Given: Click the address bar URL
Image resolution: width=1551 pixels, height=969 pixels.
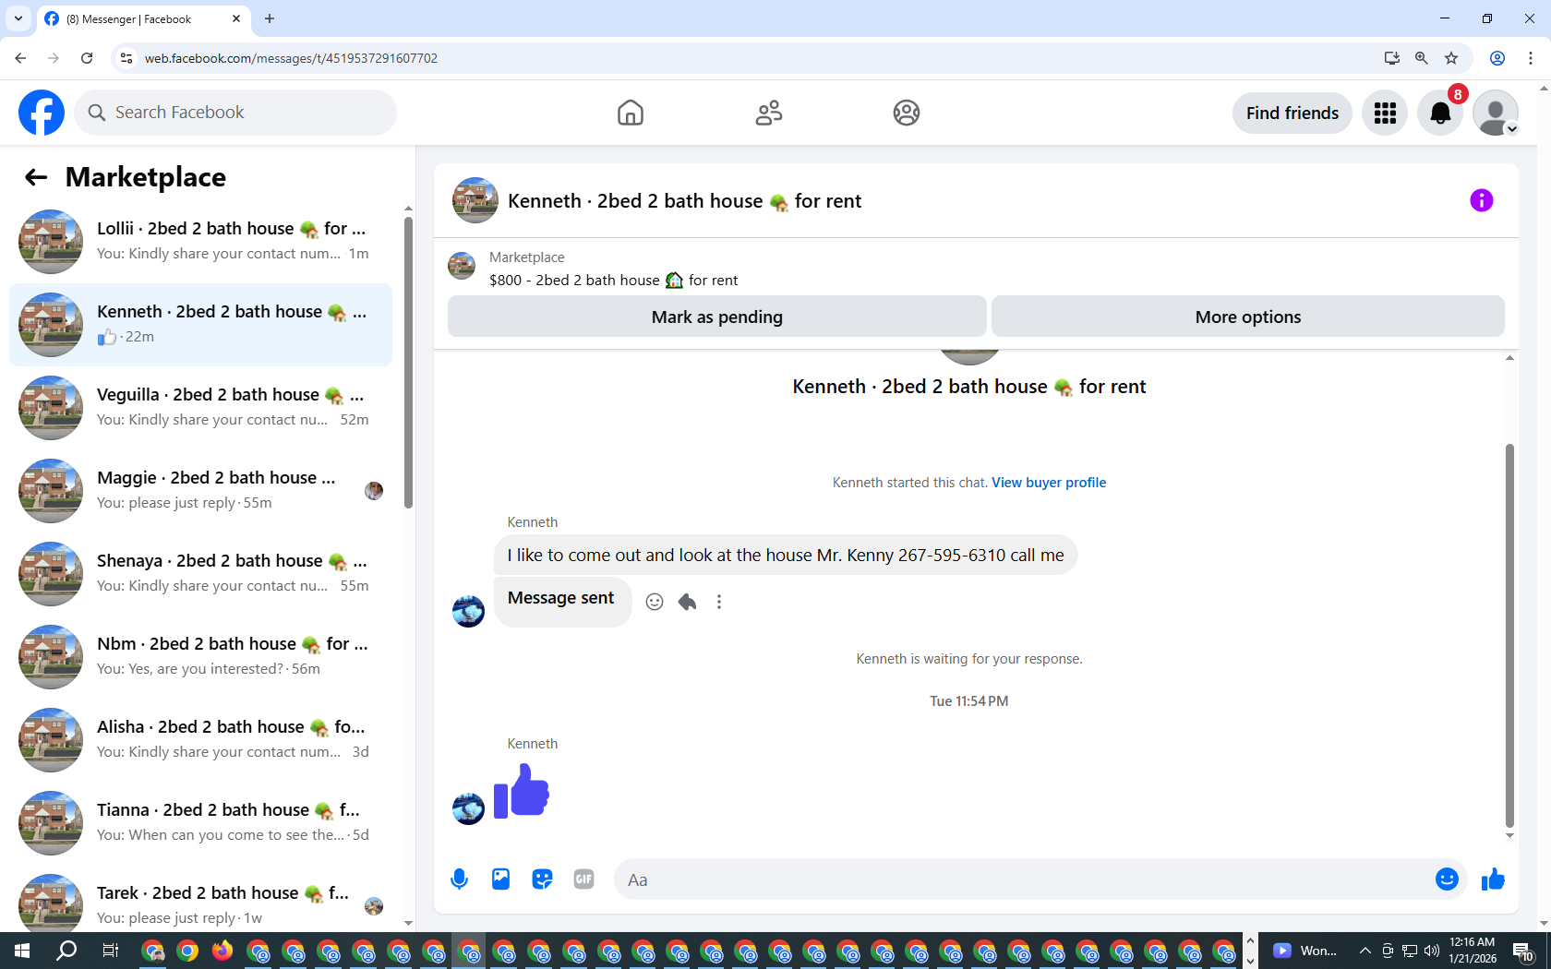Looking at the screenshot, I should coord(291,58).
